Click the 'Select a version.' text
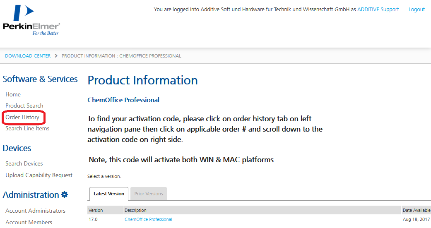The image size is (431, 228). click(104, 176)
